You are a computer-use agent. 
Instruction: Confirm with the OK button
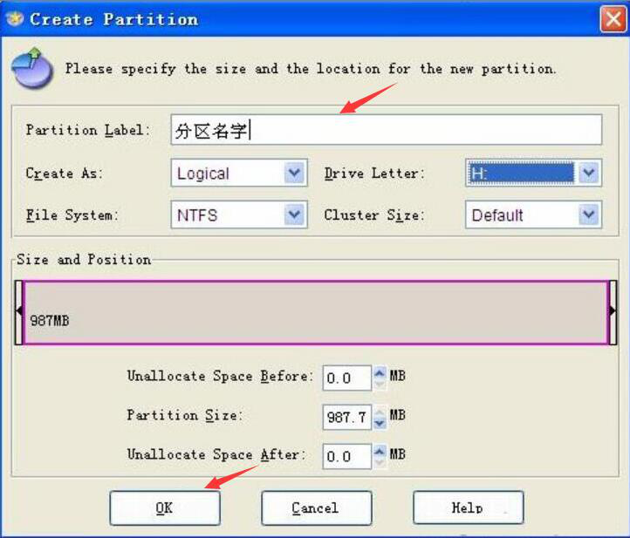[x=165, y=507]
